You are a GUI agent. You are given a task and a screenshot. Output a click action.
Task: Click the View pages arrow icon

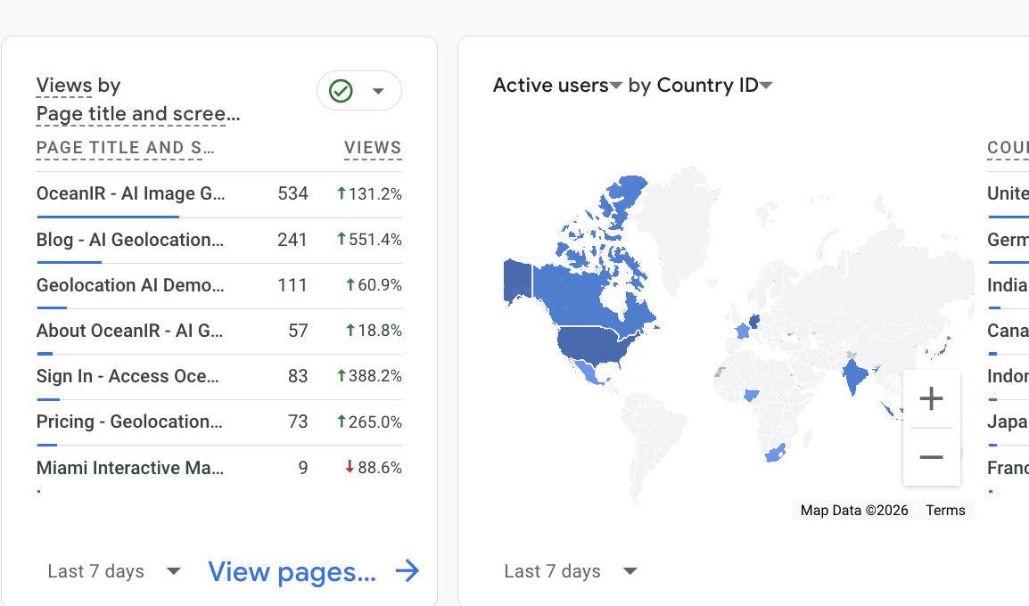407,571
